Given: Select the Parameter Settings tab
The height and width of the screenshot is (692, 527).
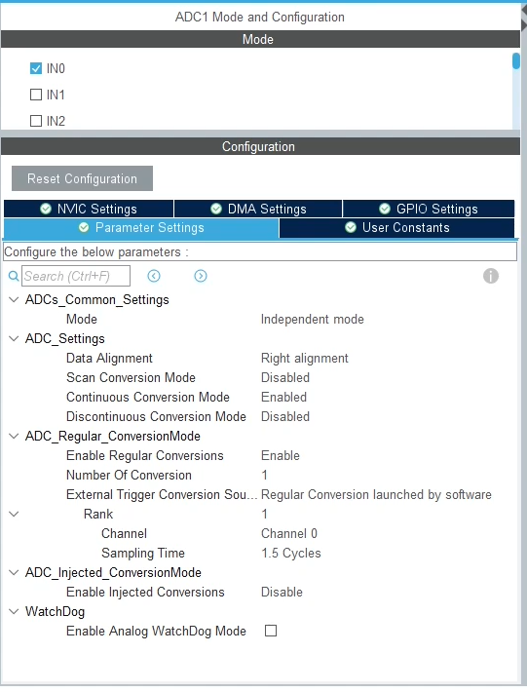Looking at the screenshot, I should coord(141,228).
